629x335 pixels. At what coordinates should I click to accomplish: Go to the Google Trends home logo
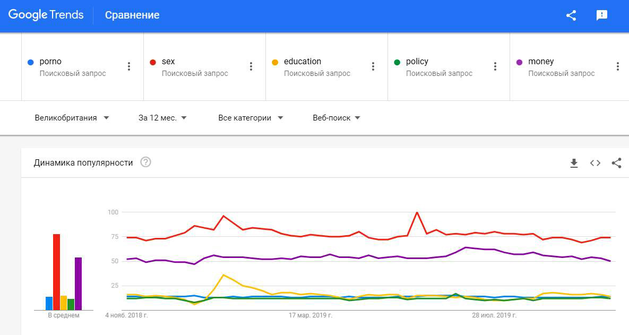click(x=46, y=15)
